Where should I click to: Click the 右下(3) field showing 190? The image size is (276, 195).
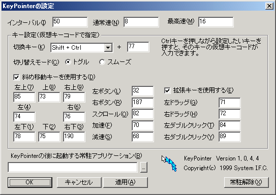point(74,137)
